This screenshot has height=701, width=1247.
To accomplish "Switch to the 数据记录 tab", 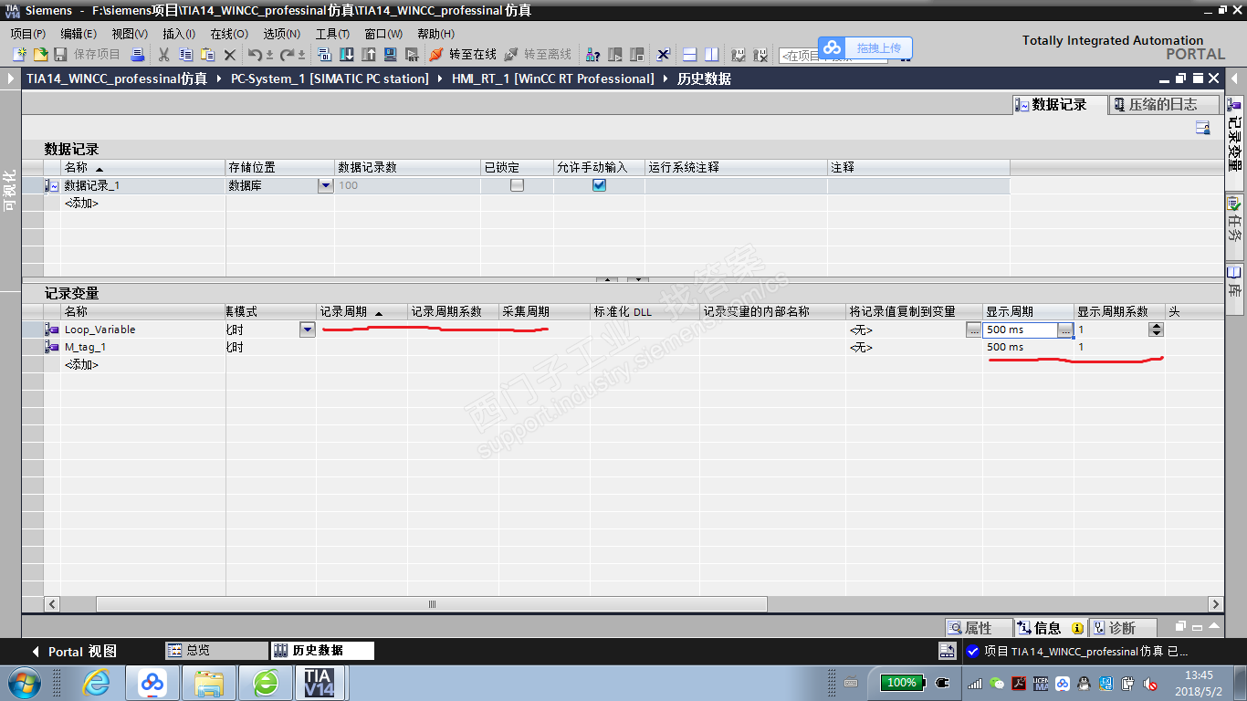I will (1060, 105).
